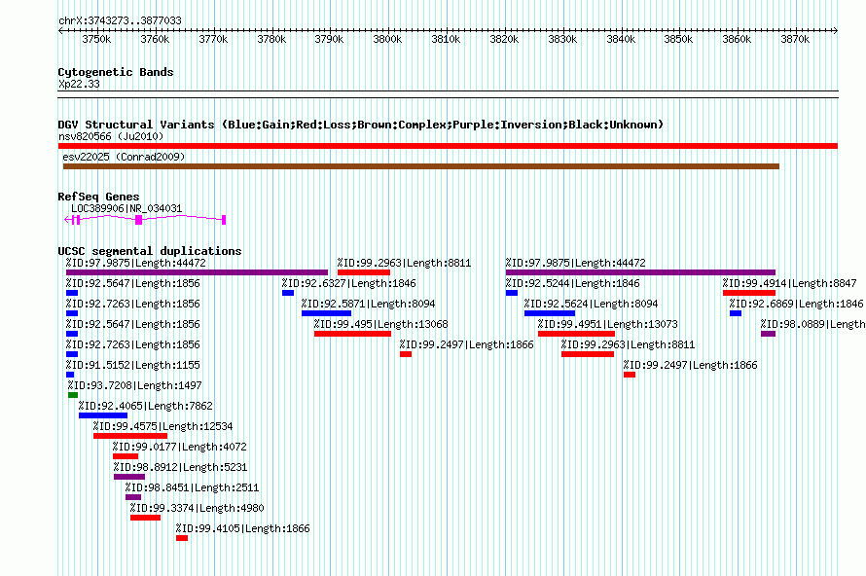The image size is (866, 576).
Task: Click the 3840k ruler tick label
Action: [622, 39]
